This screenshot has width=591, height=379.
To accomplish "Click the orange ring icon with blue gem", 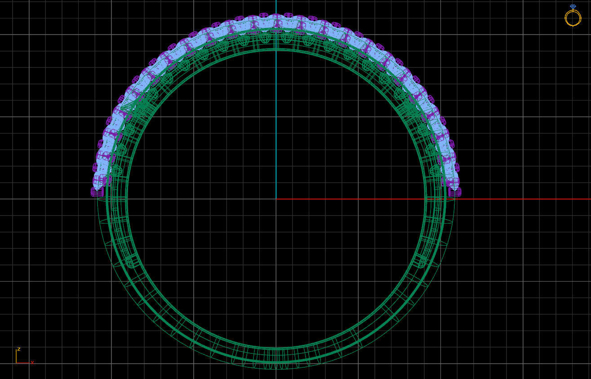I will (x=573, y=15).
